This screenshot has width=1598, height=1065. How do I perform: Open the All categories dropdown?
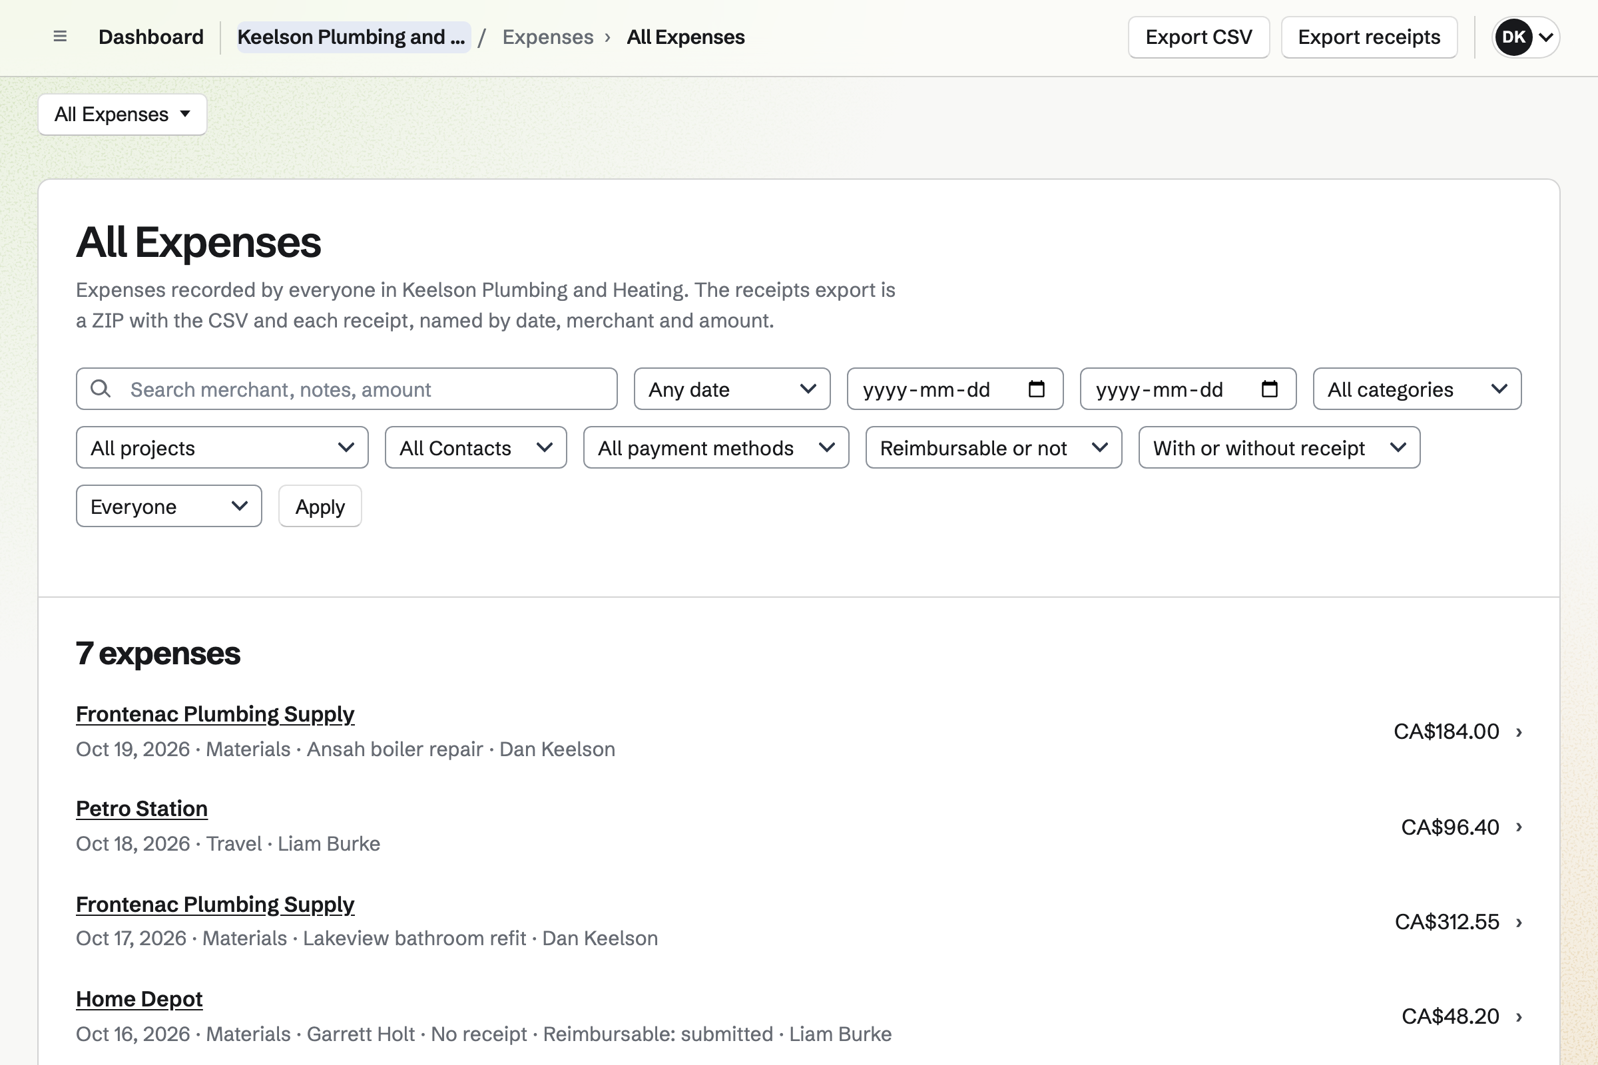1417,389
